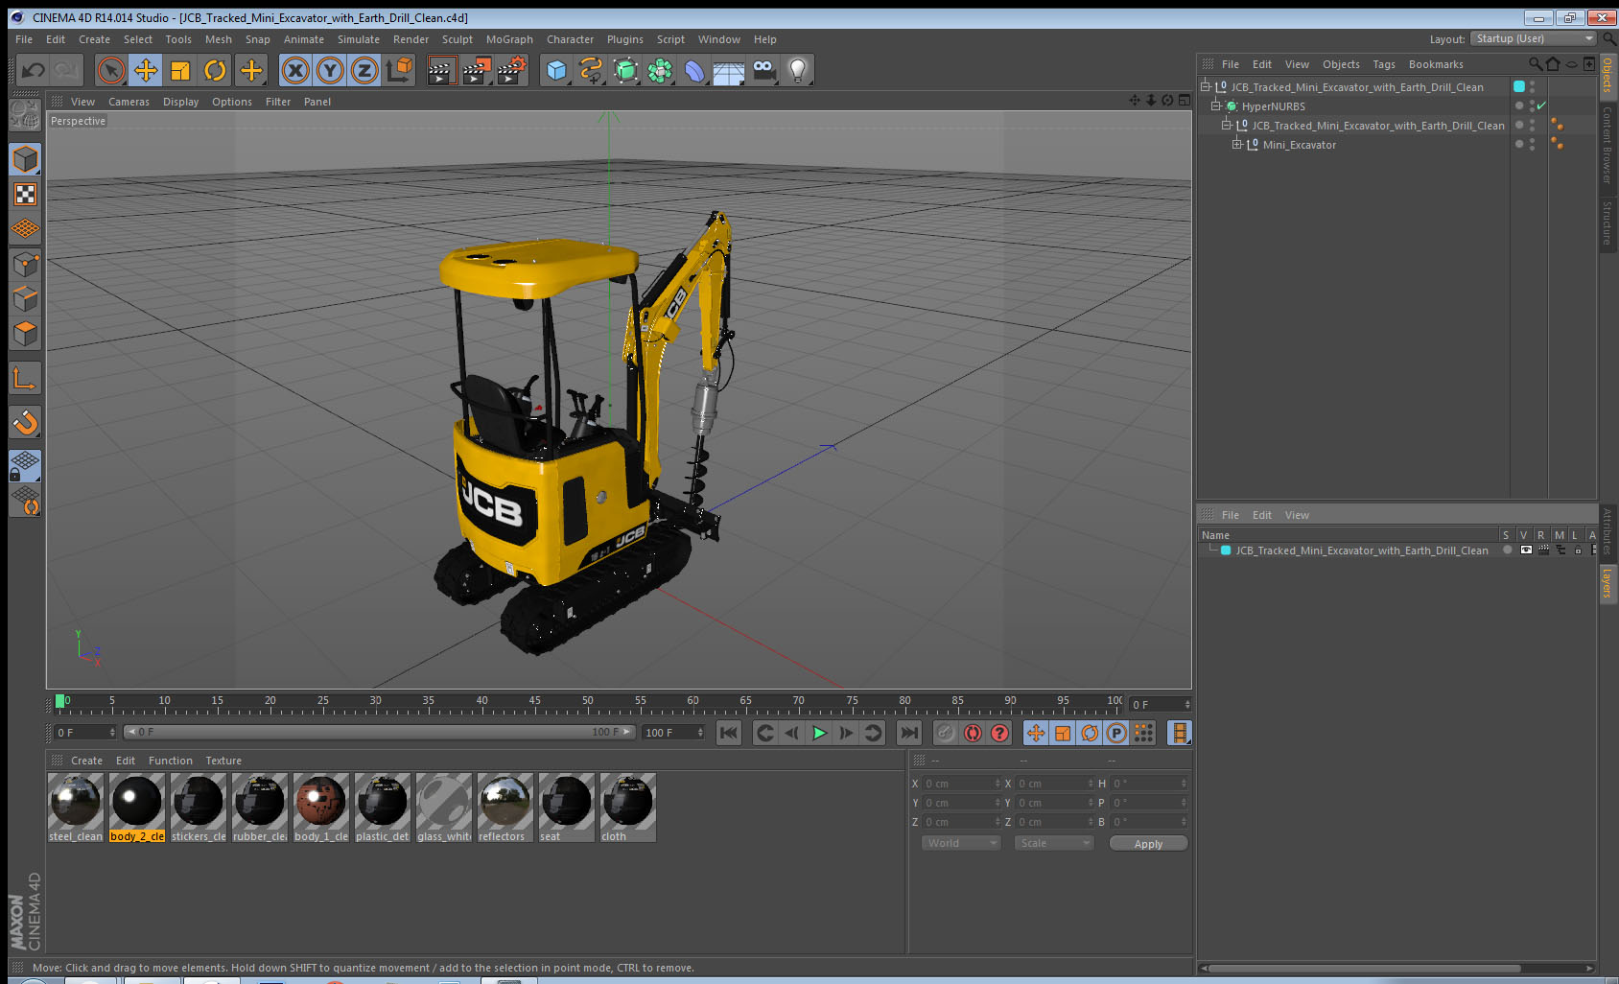1619x984 pixels.
Task: Add a camera object icon
Action: pos(763,70)
